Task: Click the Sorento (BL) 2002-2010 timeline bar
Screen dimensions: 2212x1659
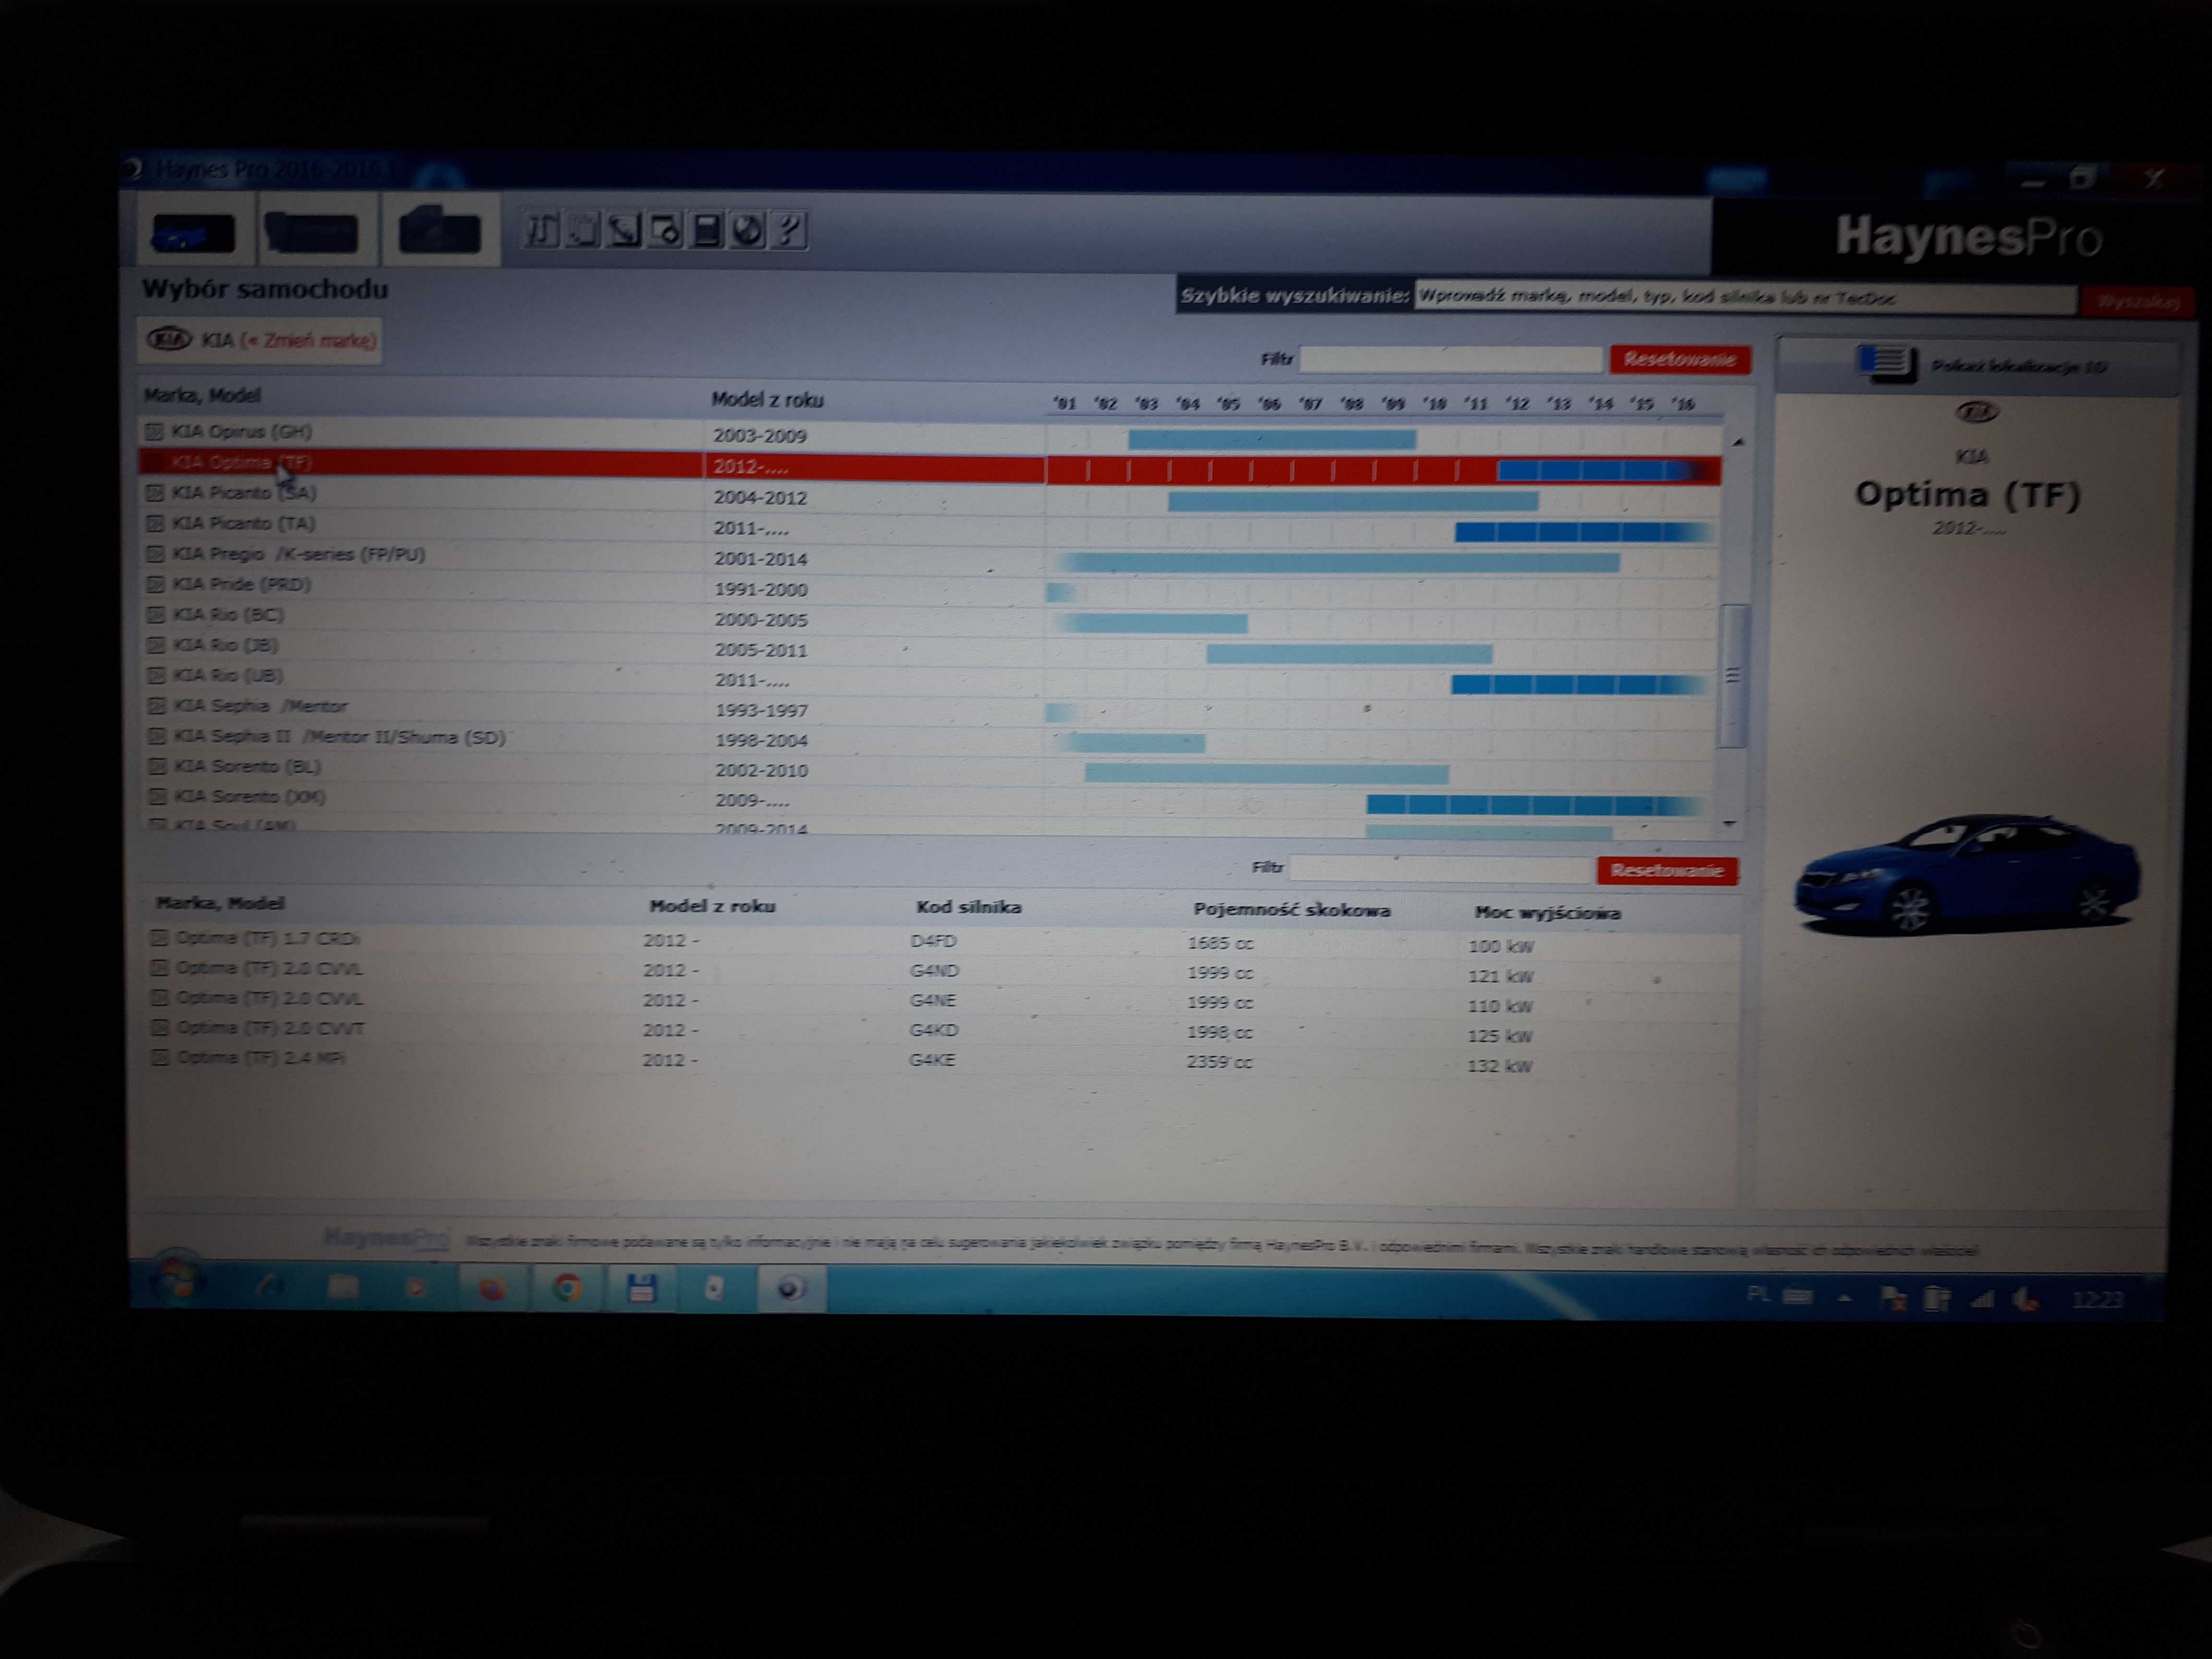Action: pyautogui.click(x=1267, y=773)
